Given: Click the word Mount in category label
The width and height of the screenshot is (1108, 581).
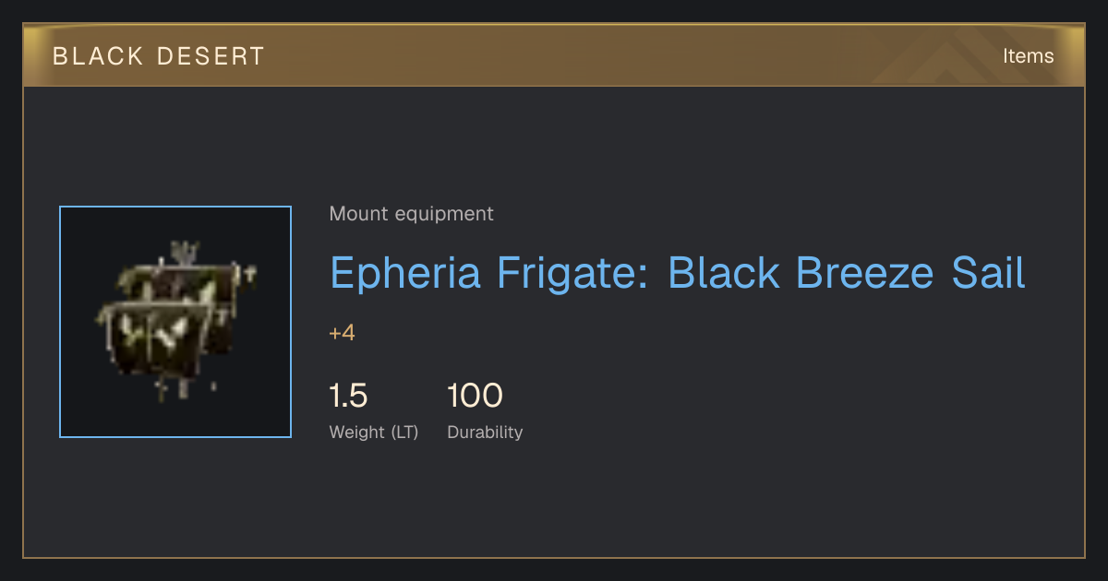Looking at the screenshot, I should click(x=359, y=214).
